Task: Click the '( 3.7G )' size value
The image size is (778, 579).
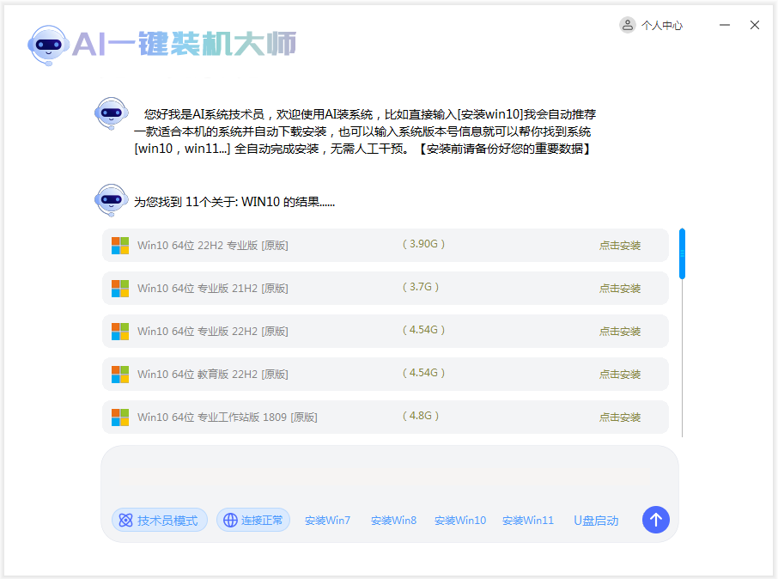Action: coord(420,287)
